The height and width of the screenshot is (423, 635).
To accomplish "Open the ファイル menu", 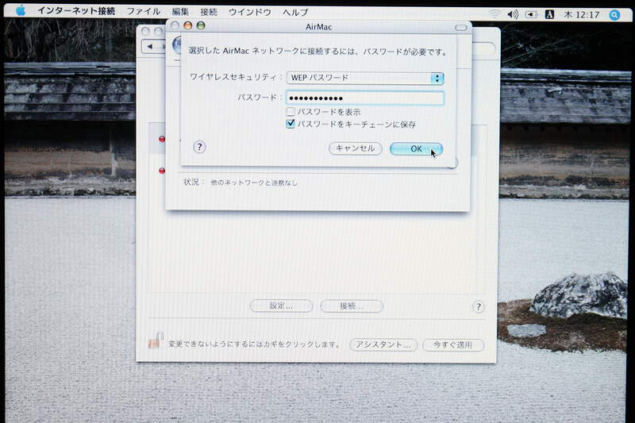I will pos(144,11).
